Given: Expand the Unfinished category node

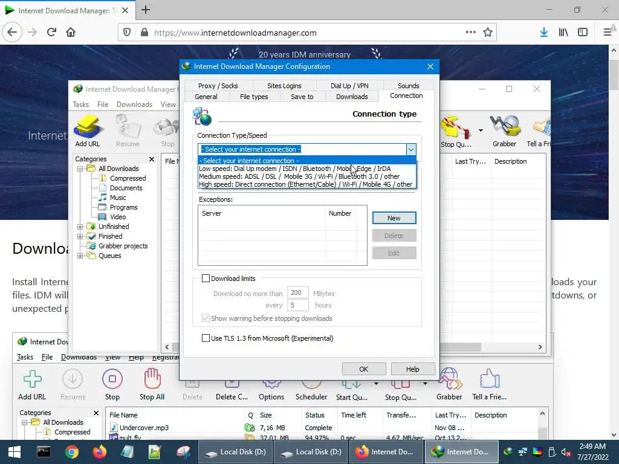Looking at the screenshot, I should pos(80,227).
